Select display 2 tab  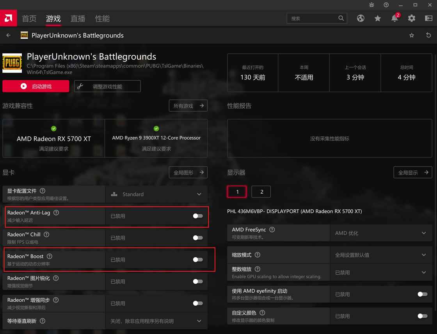261,192
